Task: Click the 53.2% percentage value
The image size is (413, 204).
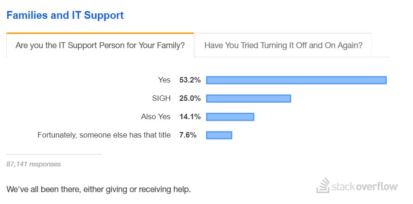Action: [x=190, y=80]
